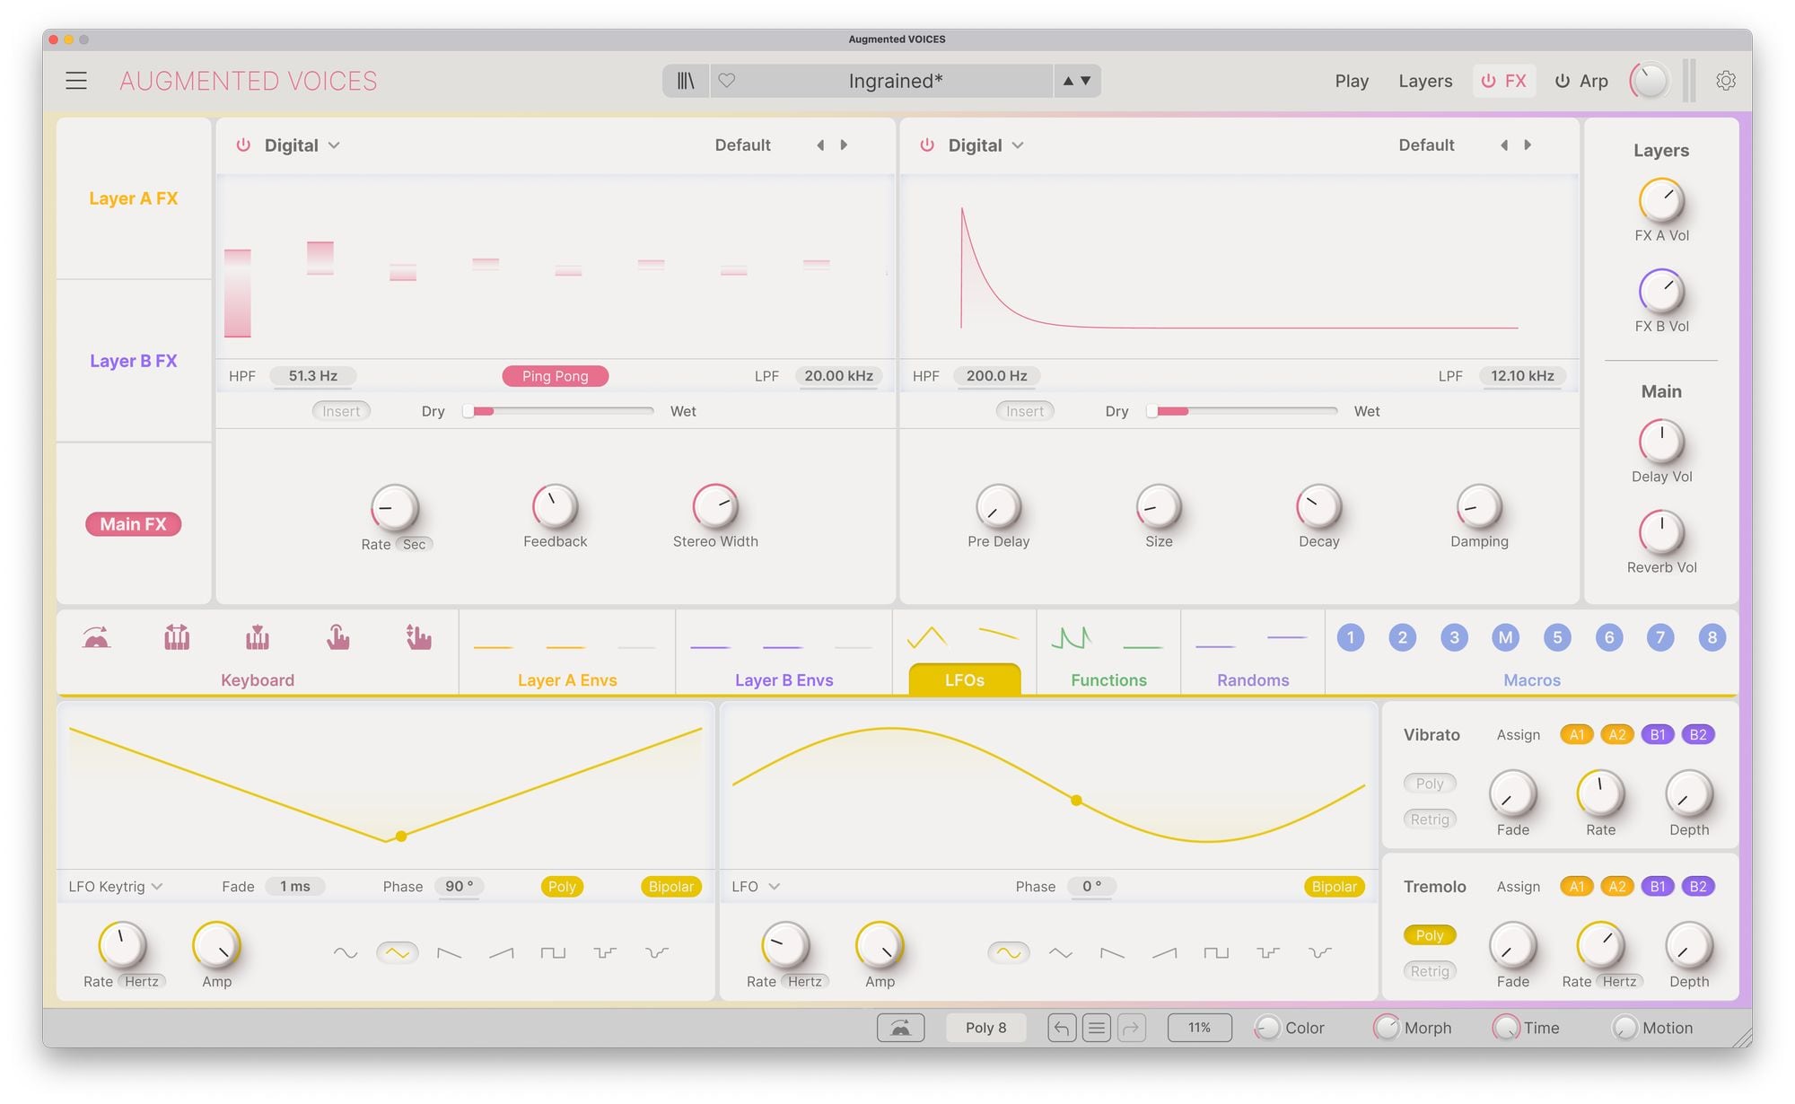Viewport: 1795px width, 1104px height.
Task: Open the edit history list icon
Action: click(1096, 1028)
